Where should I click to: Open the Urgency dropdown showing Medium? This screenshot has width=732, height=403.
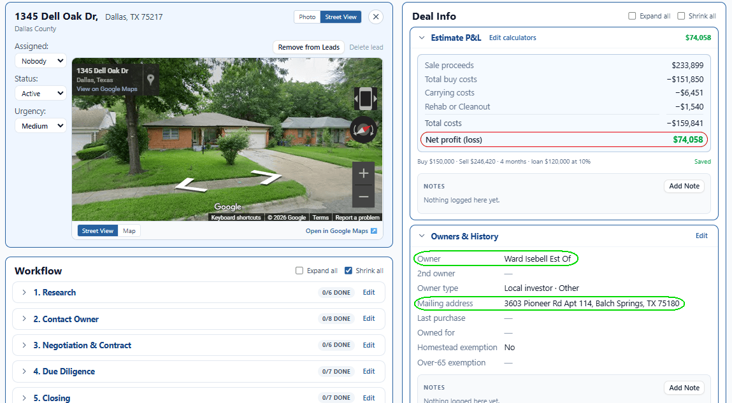41,126
